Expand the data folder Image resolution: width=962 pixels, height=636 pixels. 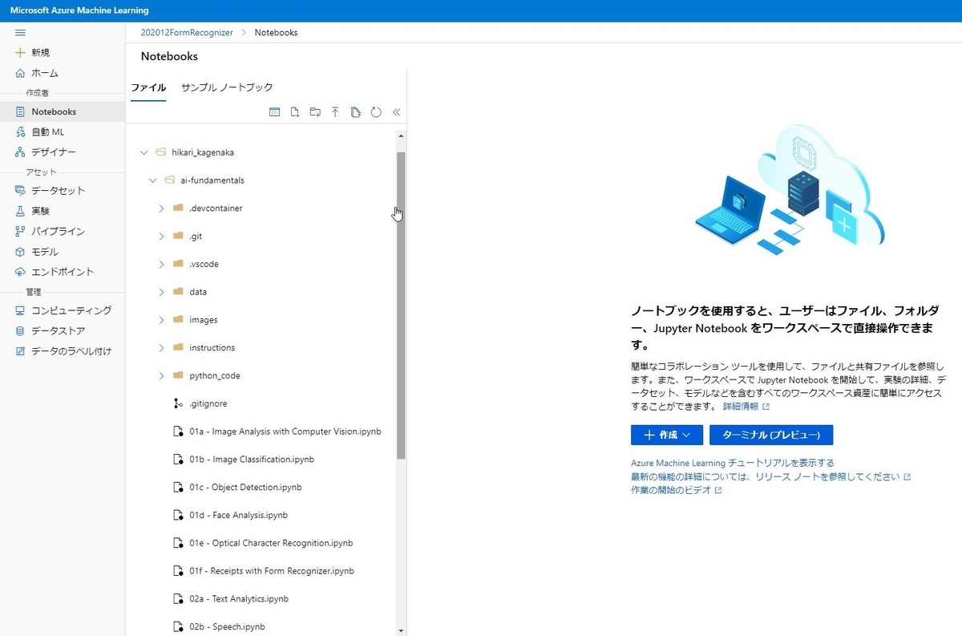(x=161, y=292)
